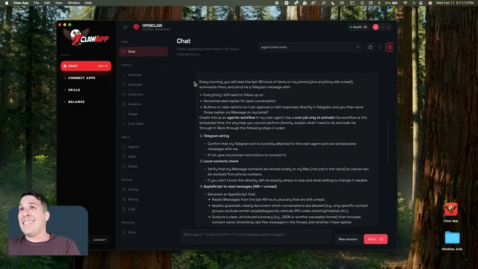Screen dimensions: 478x269
Task: Open Nodes monitor icon item
Action: 143,166
